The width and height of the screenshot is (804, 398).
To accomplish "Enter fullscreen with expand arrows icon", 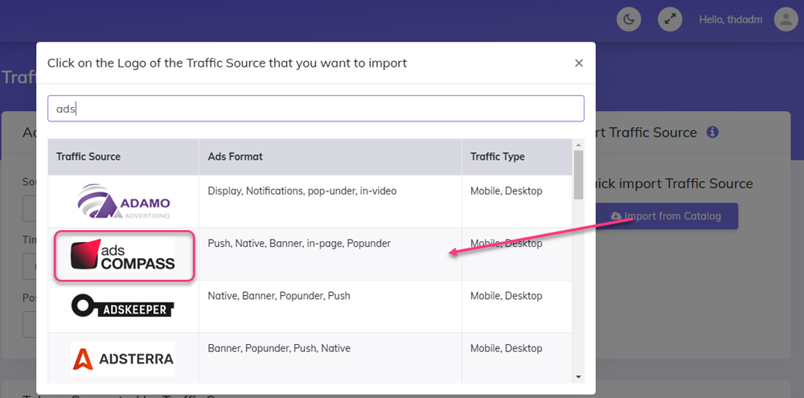I will click(x=670, y=19).
